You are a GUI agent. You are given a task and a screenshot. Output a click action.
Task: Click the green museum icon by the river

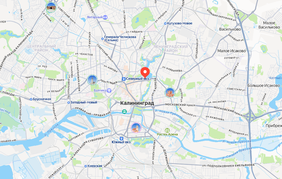click(124, 111)
